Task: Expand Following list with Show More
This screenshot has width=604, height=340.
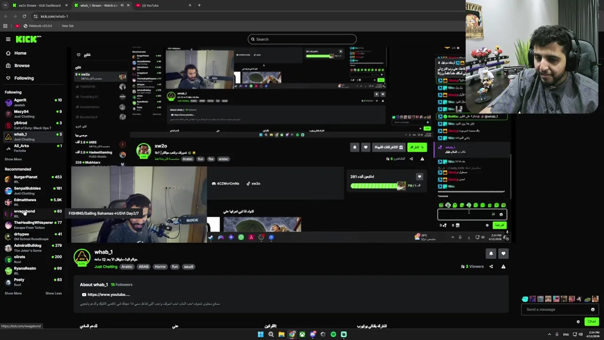Action: click(13, 159)
